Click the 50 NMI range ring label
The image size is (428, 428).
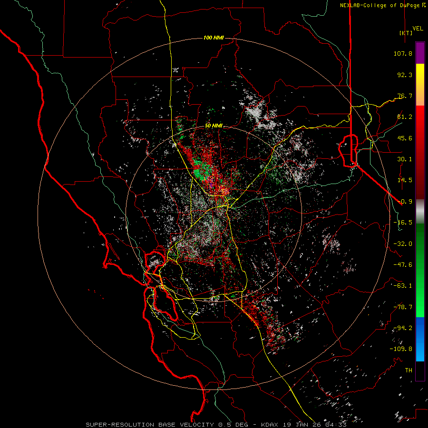pos(214,126)
